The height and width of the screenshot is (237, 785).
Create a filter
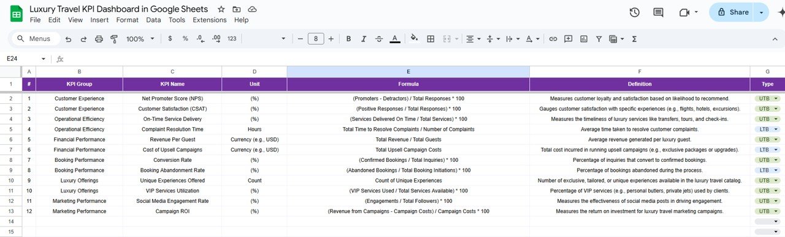pos(599,39)
